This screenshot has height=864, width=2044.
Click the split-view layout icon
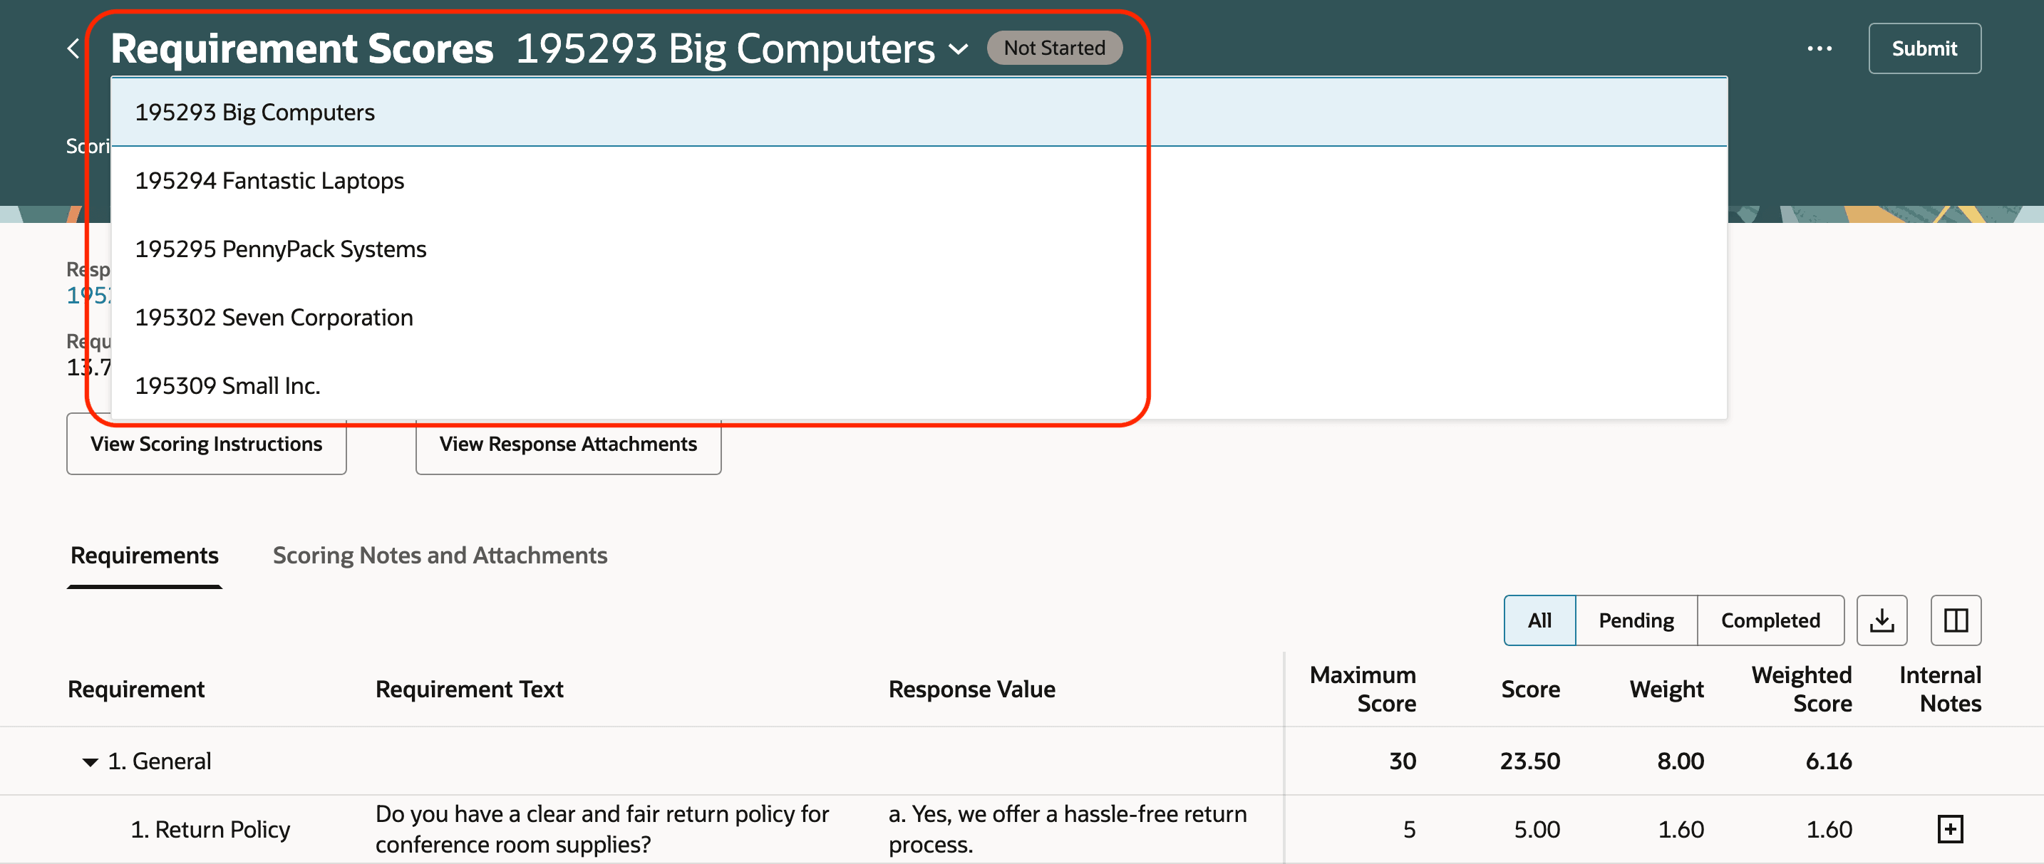tap(1955, 620)
